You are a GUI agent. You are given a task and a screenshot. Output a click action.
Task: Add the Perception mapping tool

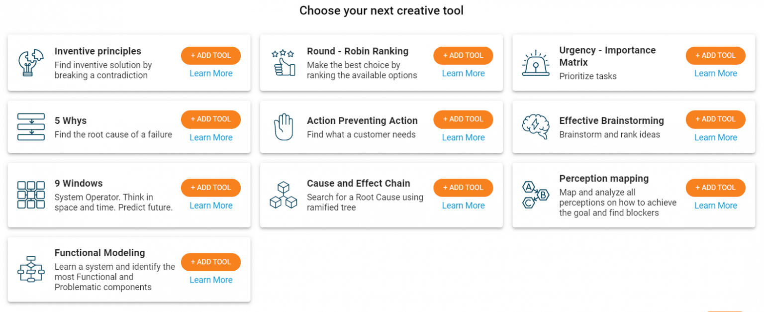click(715, 188)
